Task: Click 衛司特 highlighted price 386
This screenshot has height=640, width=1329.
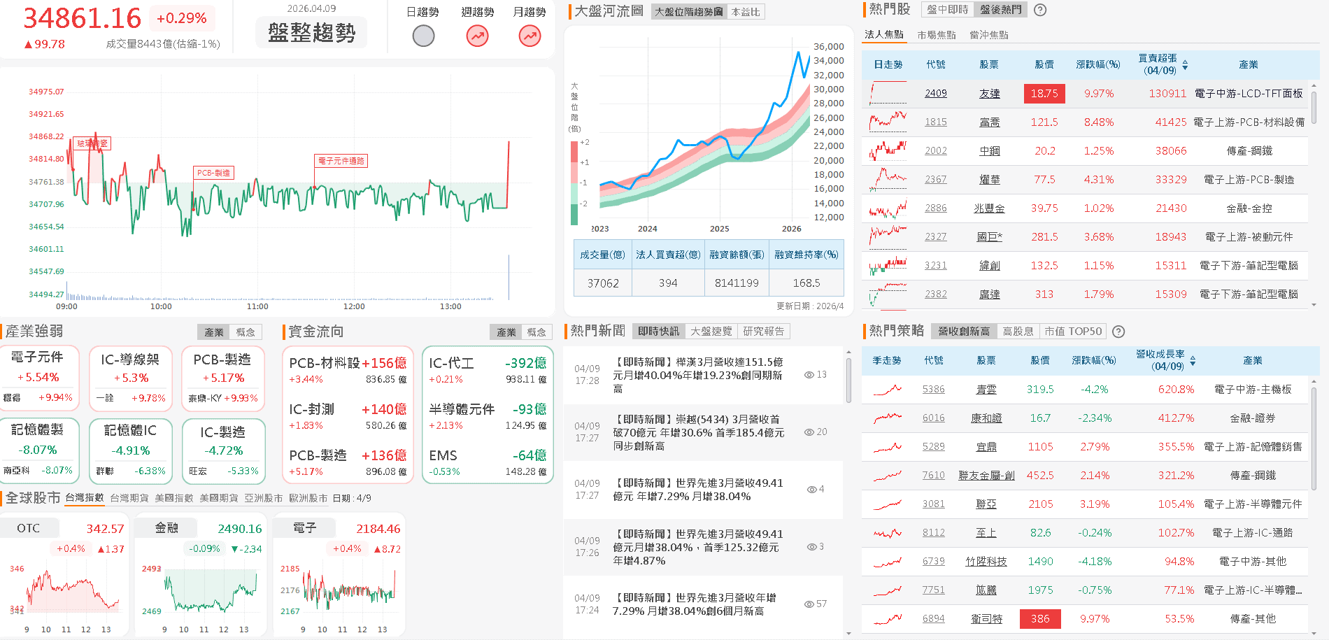Action: [x=1040, y=619]
